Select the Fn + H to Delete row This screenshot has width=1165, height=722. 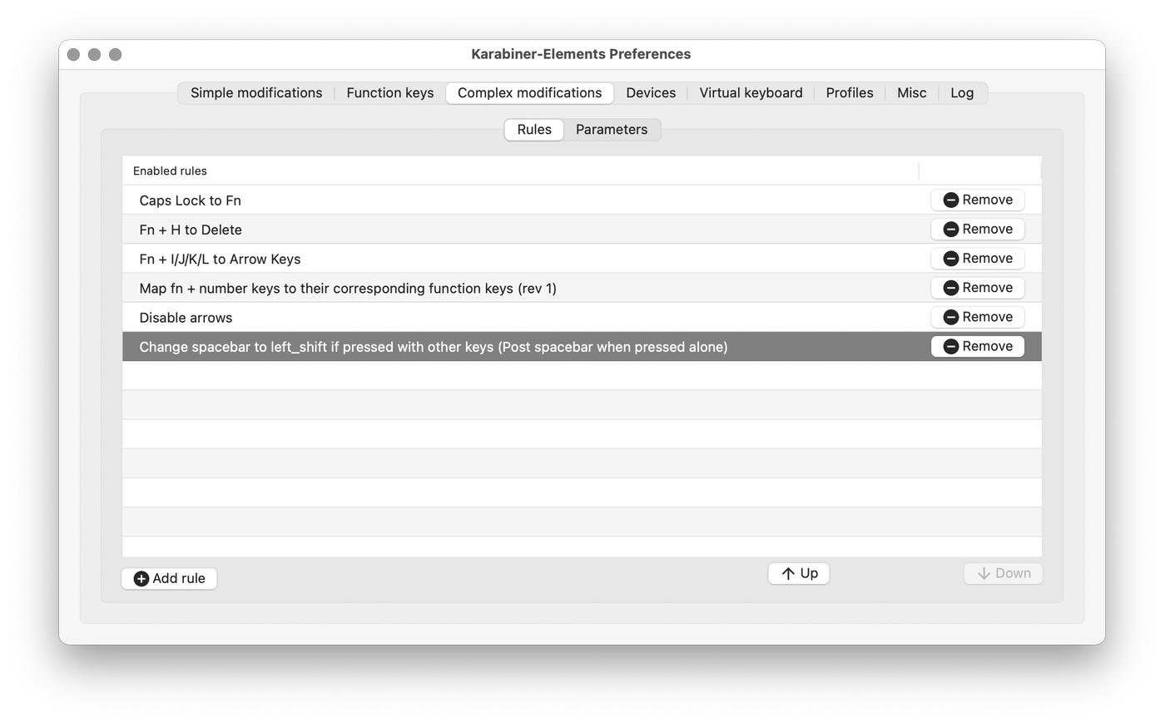582,230
